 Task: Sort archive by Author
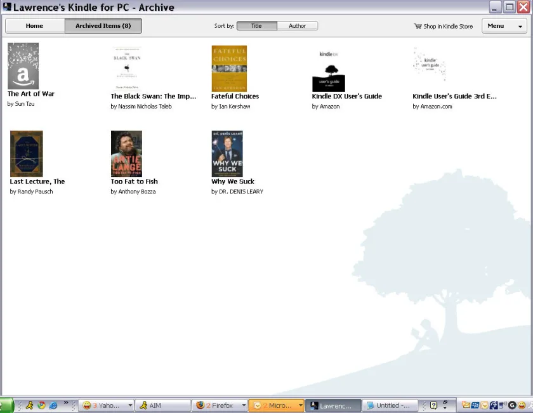point(298,26)
